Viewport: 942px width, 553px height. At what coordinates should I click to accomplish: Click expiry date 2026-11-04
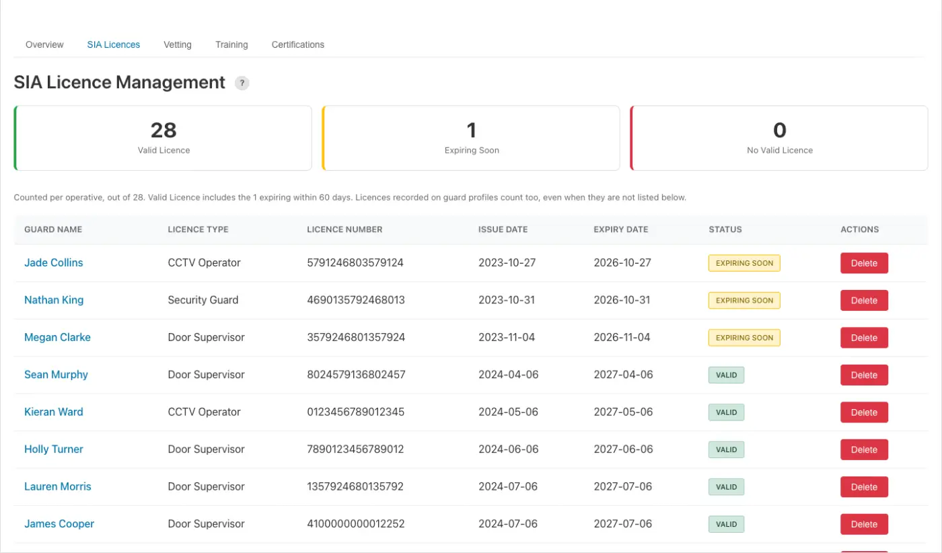[622, 337]
